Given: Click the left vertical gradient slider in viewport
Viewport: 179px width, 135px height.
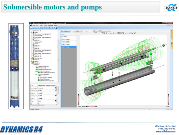Looking at the screenshot, I should click(x=78, y=99).
